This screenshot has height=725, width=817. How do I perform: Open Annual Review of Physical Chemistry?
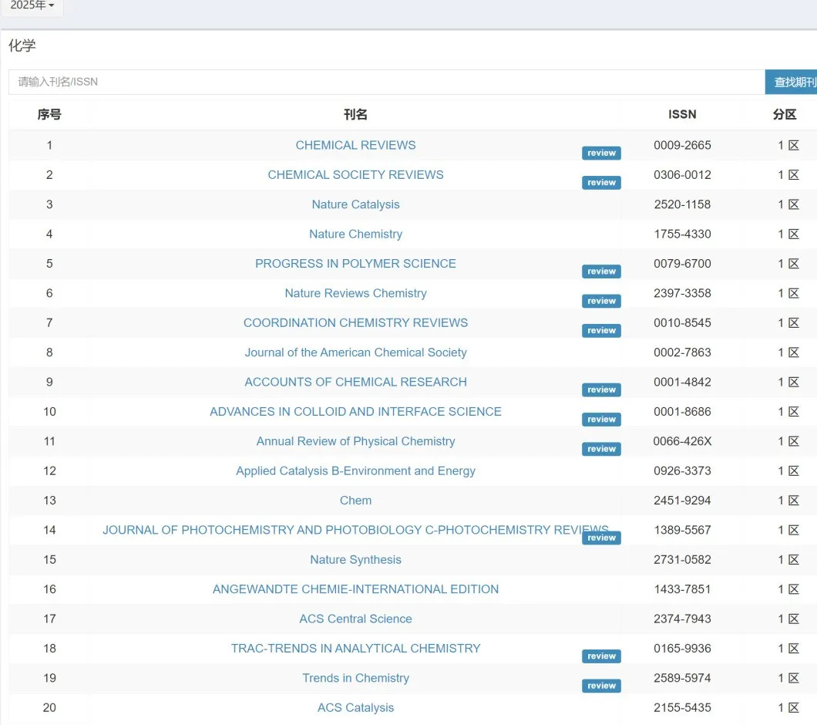(355, 441)
